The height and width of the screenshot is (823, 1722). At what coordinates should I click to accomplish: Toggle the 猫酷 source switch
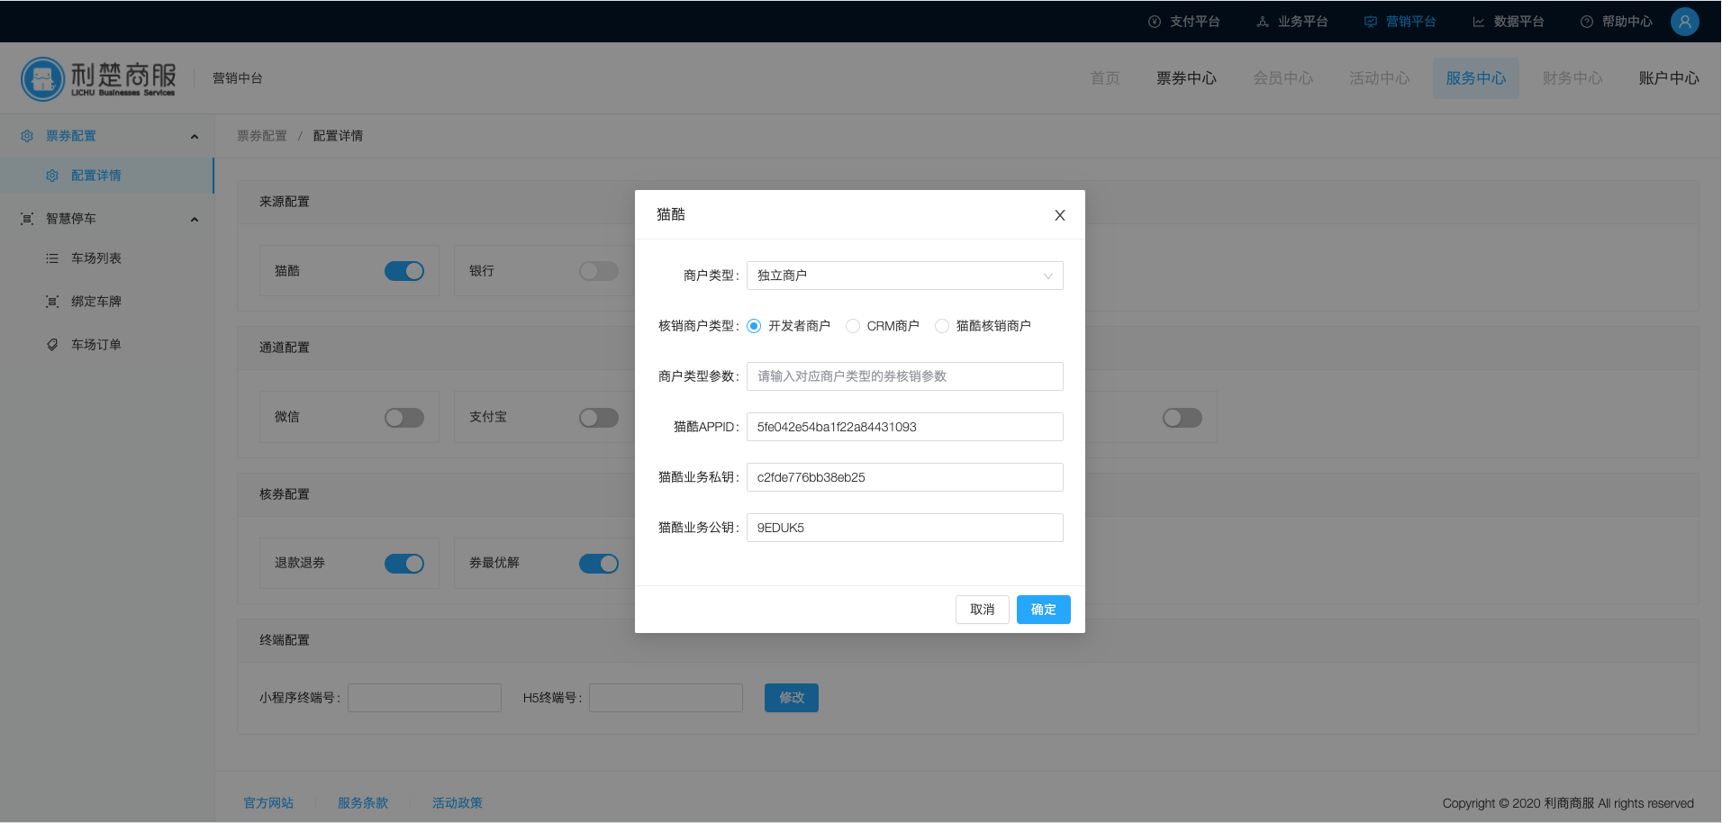[404, 271]
